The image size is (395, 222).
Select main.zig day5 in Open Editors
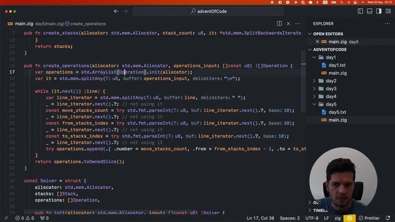tap(343, 42)
